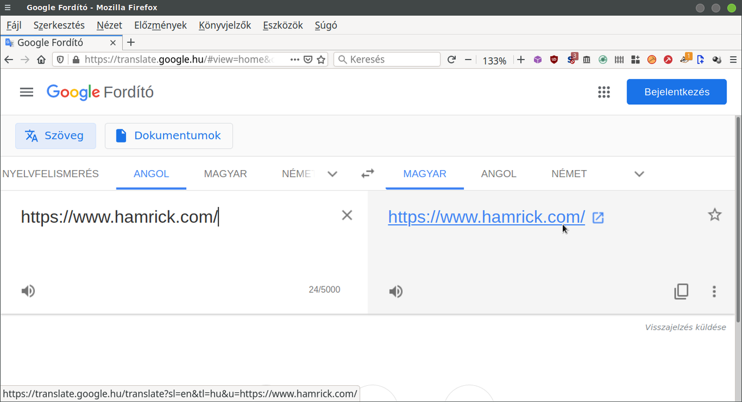Open uBlock Origin shield extension
This screenshot has width=742, height=402.
[554, 60]
